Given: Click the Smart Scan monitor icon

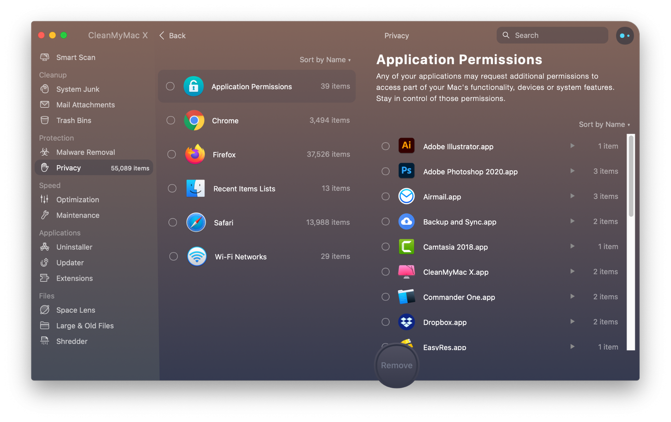Looking at the screenshot, I should (x=45, y=58).
